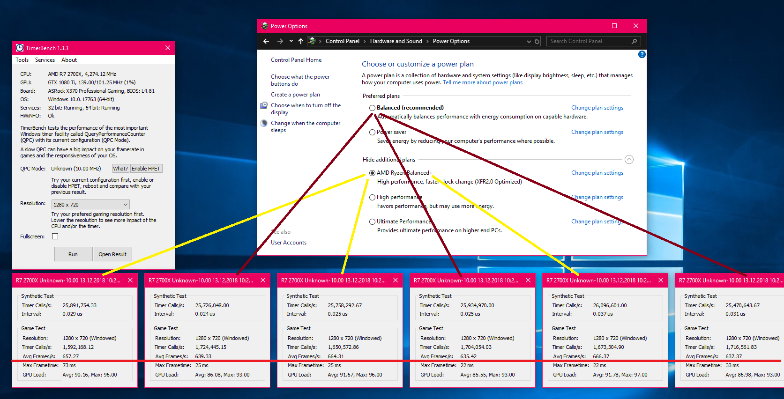Select the Power saver plan
The width and height of the screenshot is (784, 399).
(372, 132)
